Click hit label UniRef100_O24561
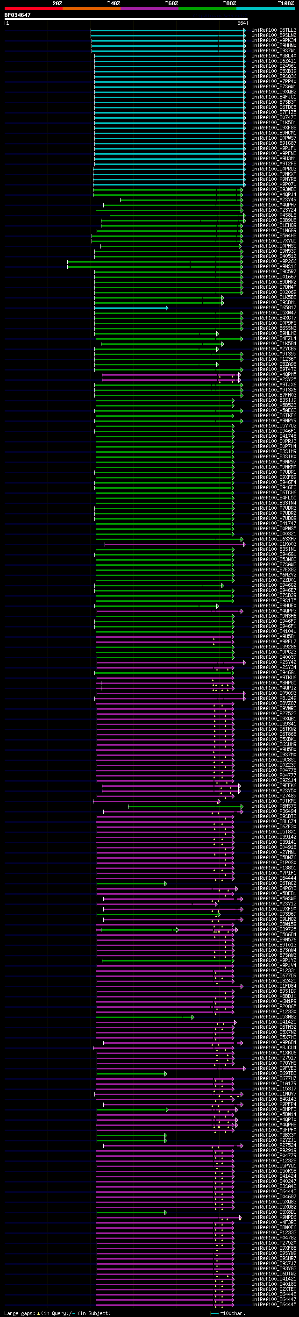Viewport: 299px width, 1317px height. click(x=274, y=66)
